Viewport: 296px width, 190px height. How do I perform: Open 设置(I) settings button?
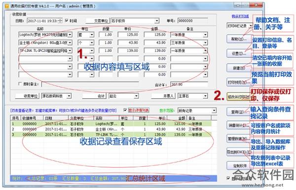(239, 54)
